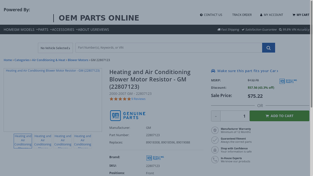Focus the part number search field
The width and height of the screenshot is (313, 176).
coord(169,48)
